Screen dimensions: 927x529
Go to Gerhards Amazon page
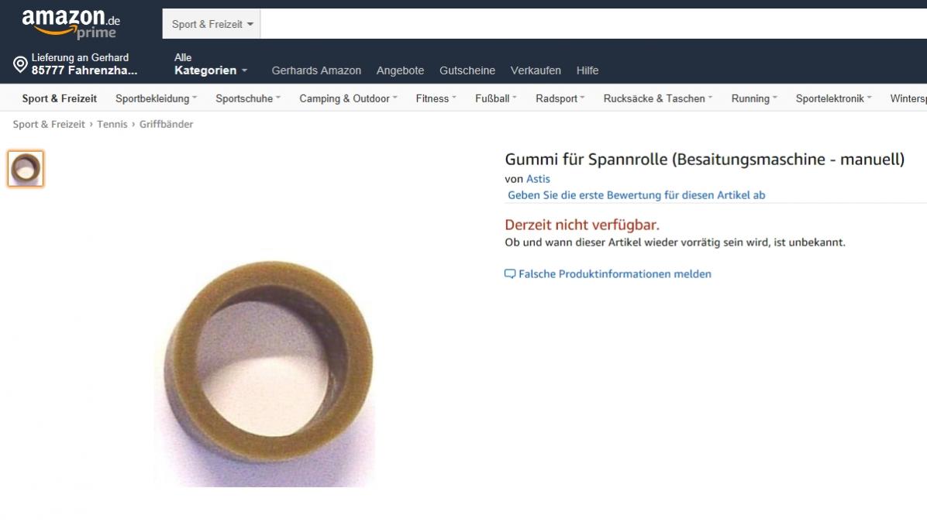tap(316, 70)
